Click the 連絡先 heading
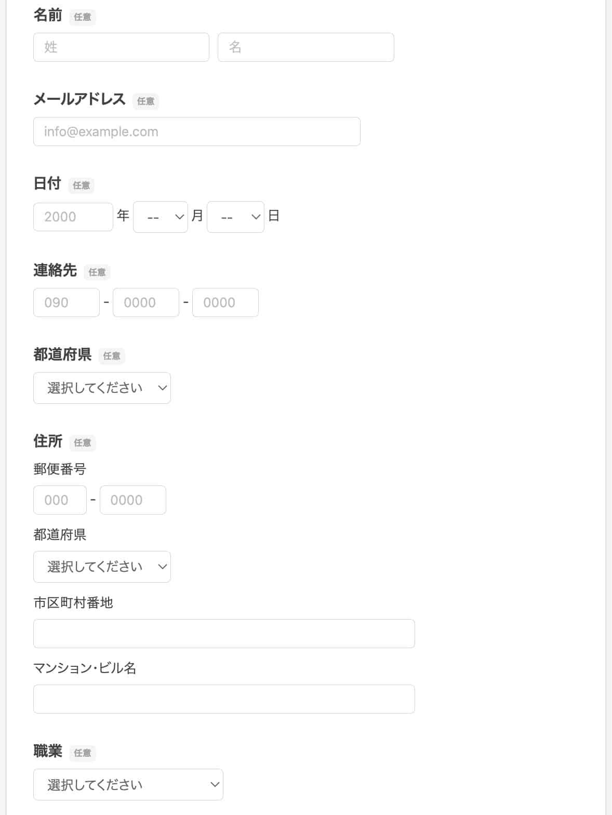The image size is (612, 815). click(55, 270)
